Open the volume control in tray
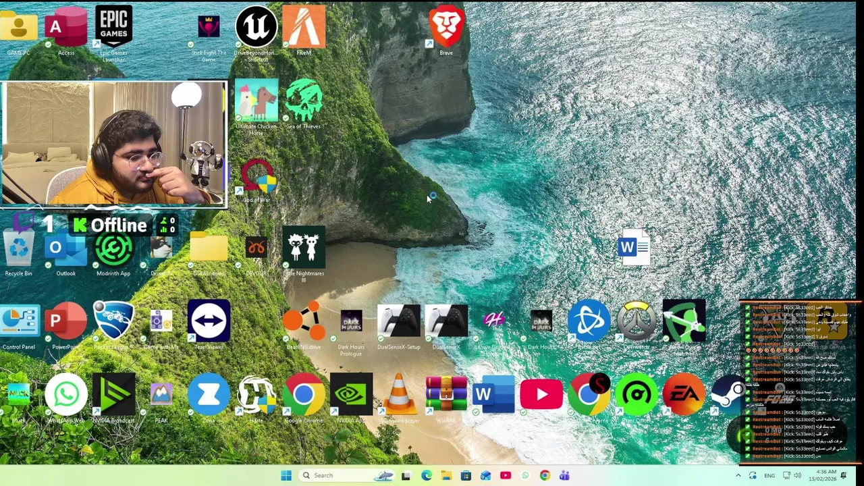The width and height of the screenshot is (864, 486). (797, 475)
